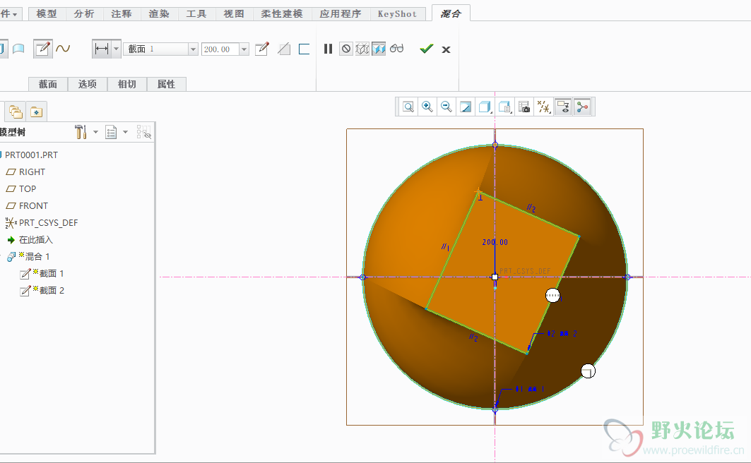Toggle the annotation display icon

[563, 107]
